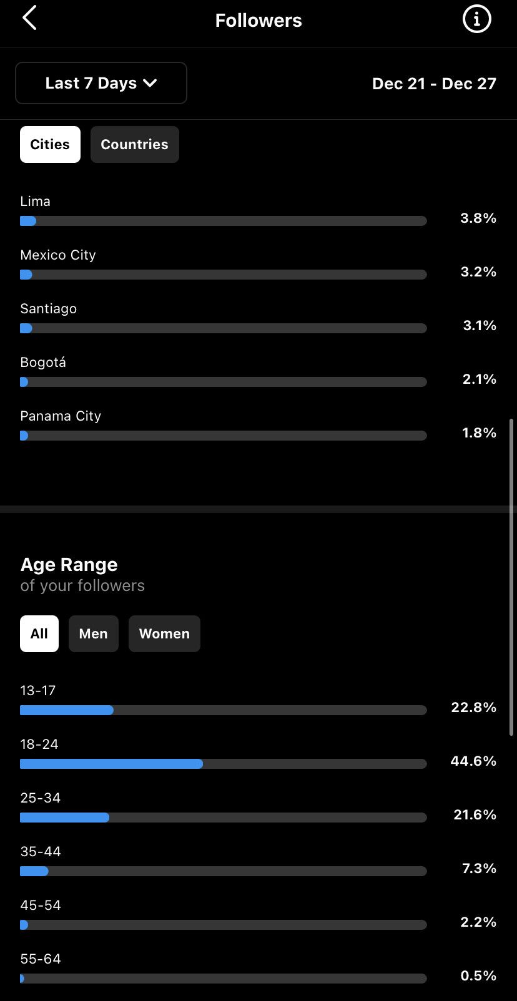Select the 25-34 age bar
This screenshot has height=1001, width=517.
click(224, 818)
